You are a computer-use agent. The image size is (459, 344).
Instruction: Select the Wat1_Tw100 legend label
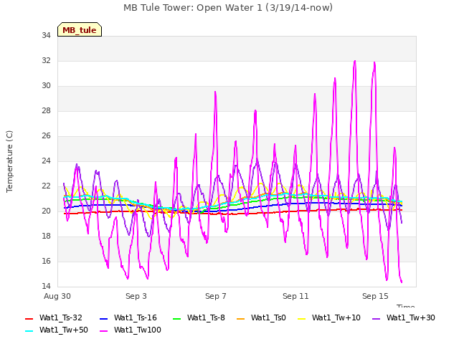[137, 330]
